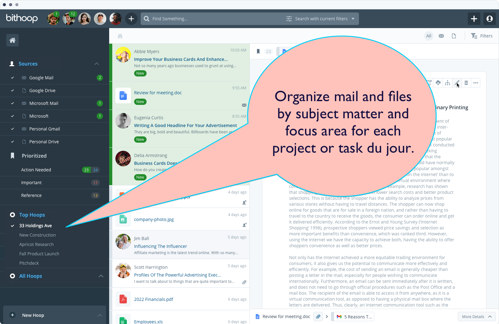Select the team member avatar with badge 12
499x324 pixels.
(x=69, y=19)
